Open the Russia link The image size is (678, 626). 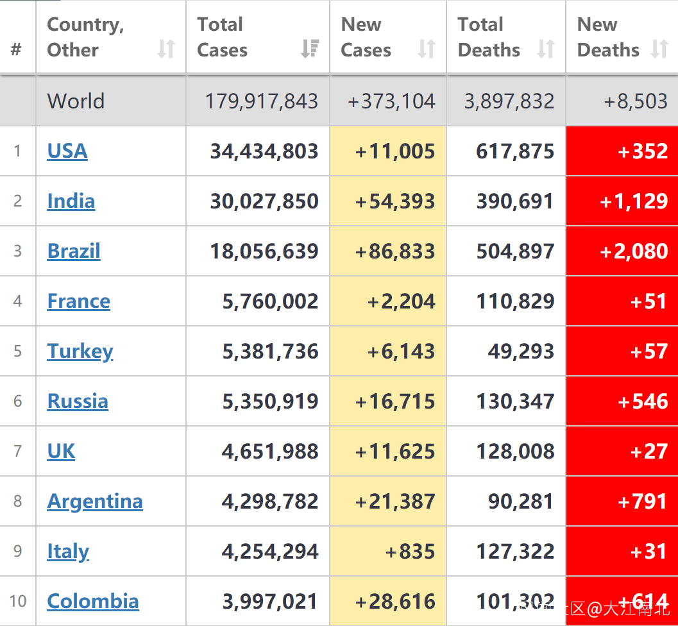tap(78, 402)
